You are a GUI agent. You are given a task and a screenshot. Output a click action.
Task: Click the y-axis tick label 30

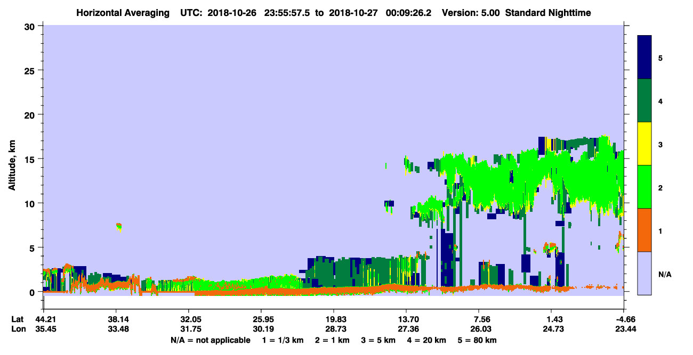click(31, 26)
